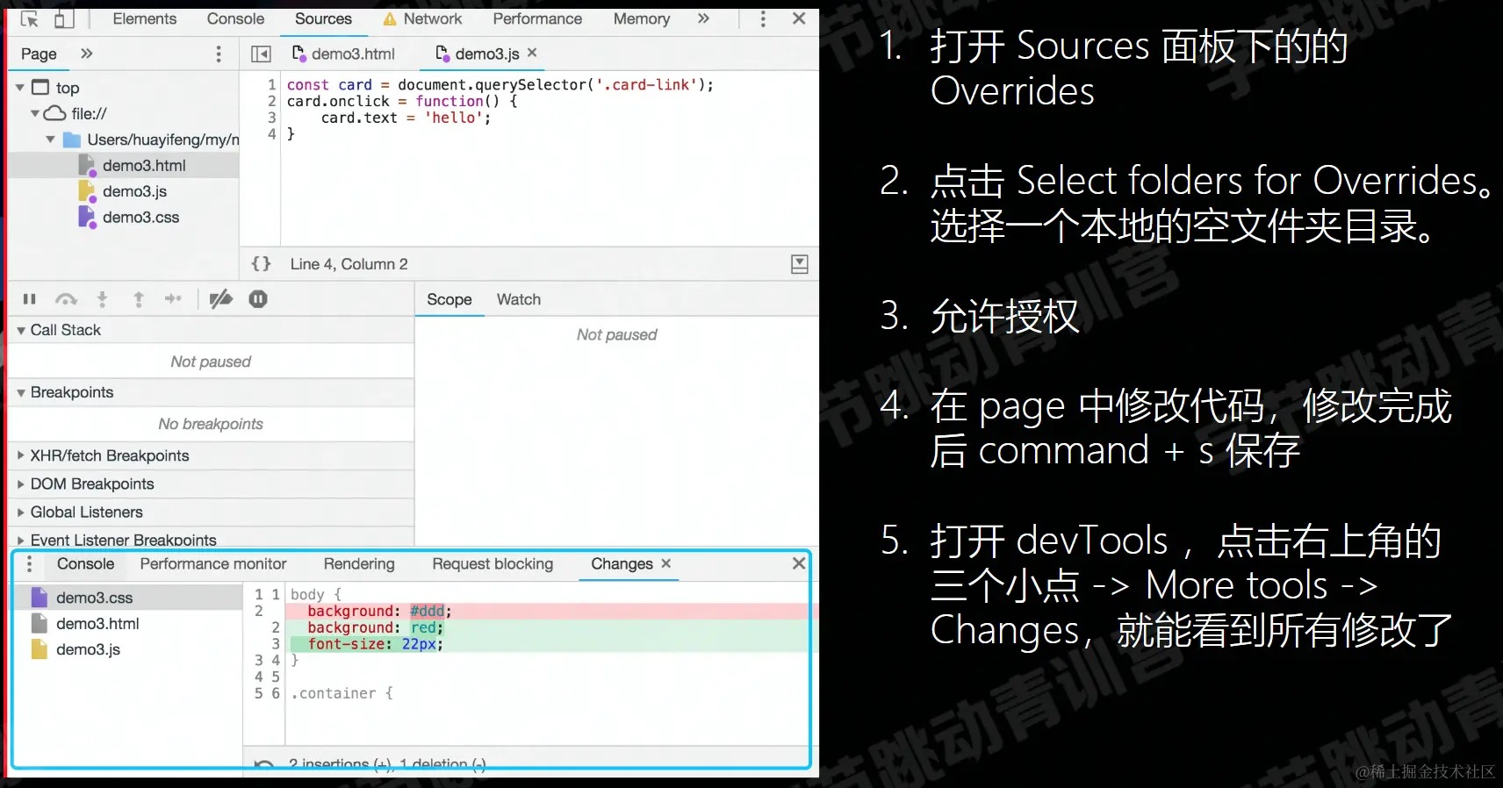Click Step out of current function
1503x788 pixels.
click(x=138, y=299)
